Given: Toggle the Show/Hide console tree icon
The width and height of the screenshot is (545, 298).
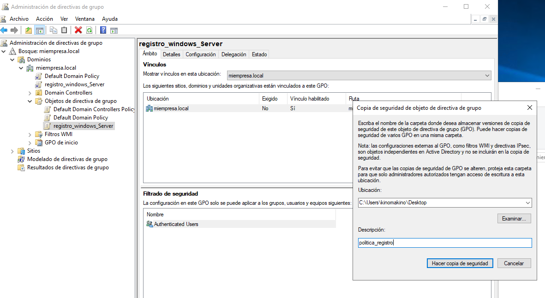Looking at the screenshot, I should click(40, 30).
